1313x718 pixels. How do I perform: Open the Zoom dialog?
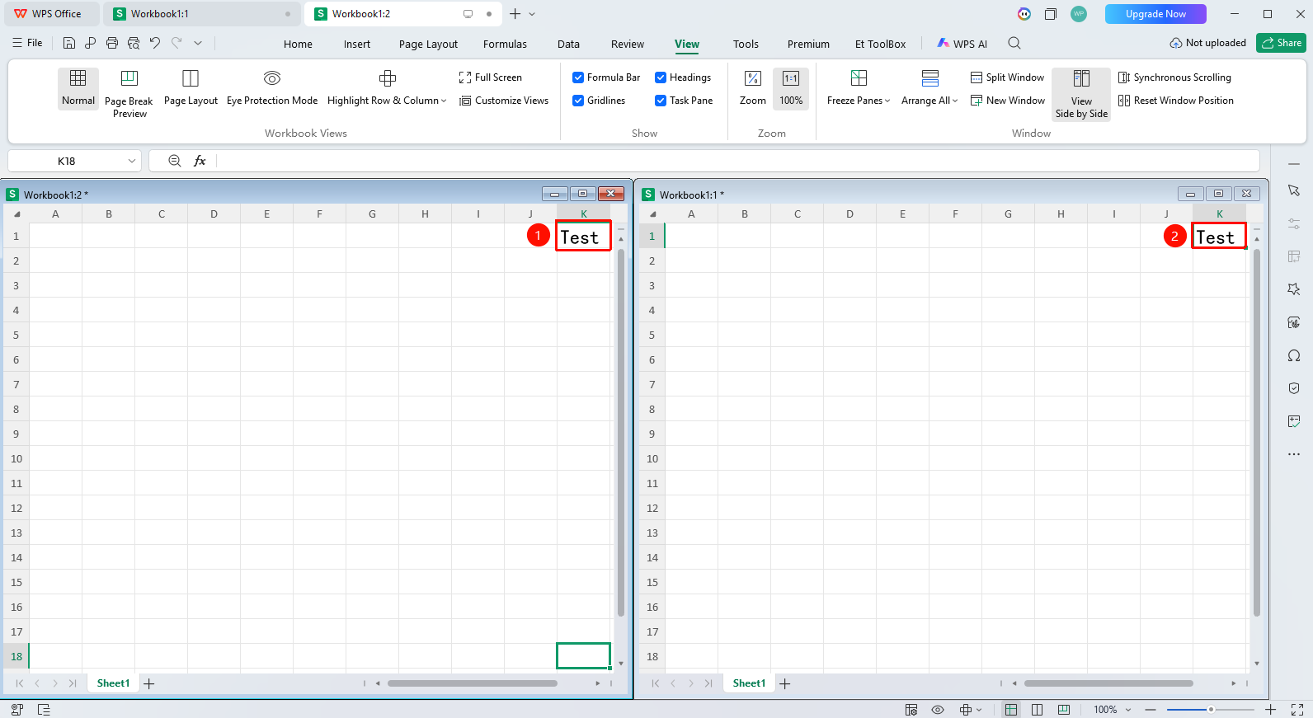[x=753, y=88]
